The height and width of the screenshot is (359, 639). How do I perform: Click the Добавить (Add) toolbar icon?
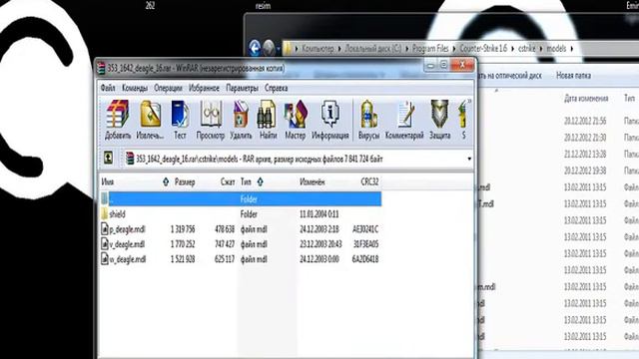(118, 120)
